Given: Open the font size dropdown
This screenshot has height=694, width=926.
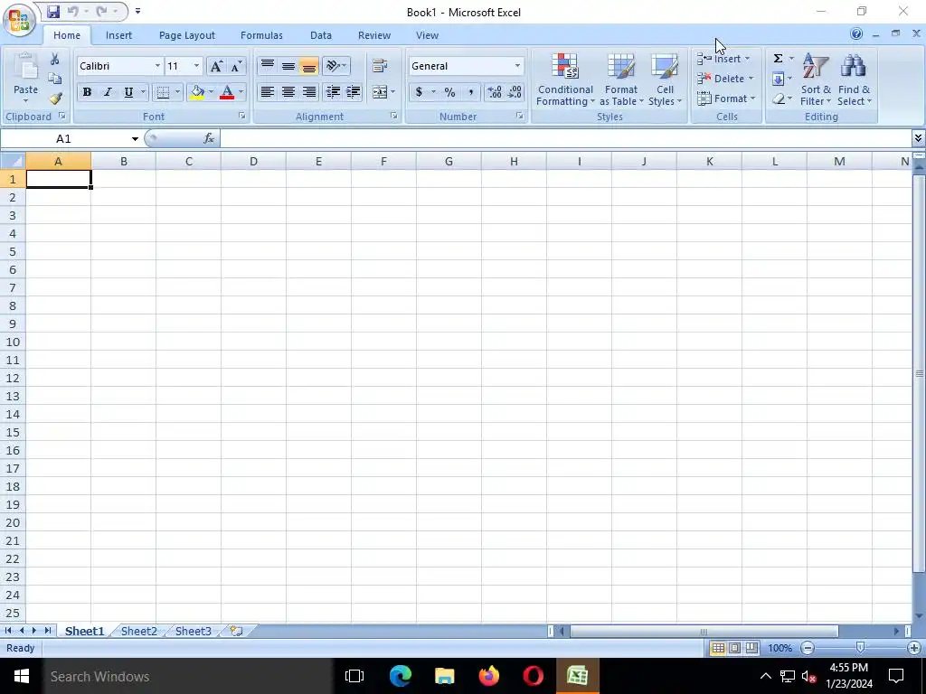Looking at the screenshot, I should coord(196,66).
